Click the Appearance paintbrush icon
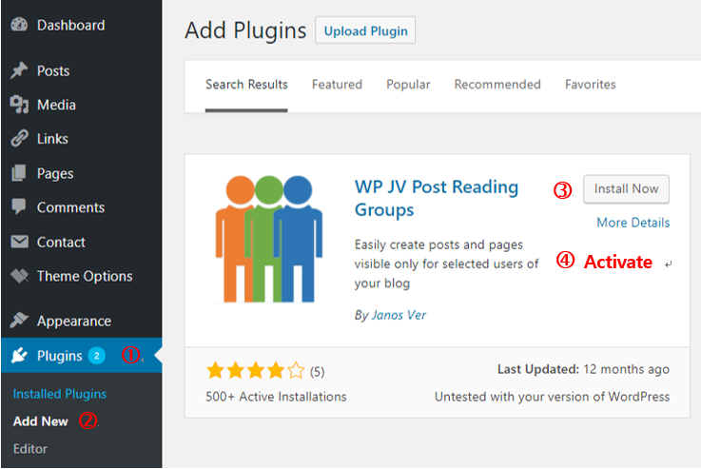Image resolution: width=701 pixels, height=469 pixels. pyautogui.click(x=19, y=320)
